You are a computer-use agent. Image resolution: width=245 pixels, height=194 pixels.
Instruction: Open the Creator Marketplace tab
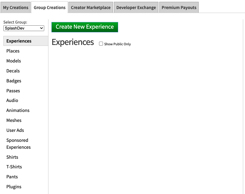point(91,8)
